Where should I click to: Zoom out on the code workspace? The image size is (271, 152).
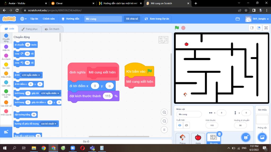point(164,121)
